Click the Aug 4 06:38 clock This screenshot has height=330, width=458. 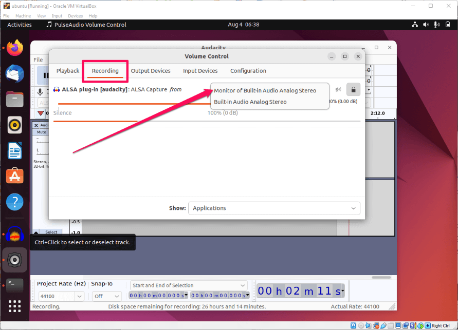(243, 25)
